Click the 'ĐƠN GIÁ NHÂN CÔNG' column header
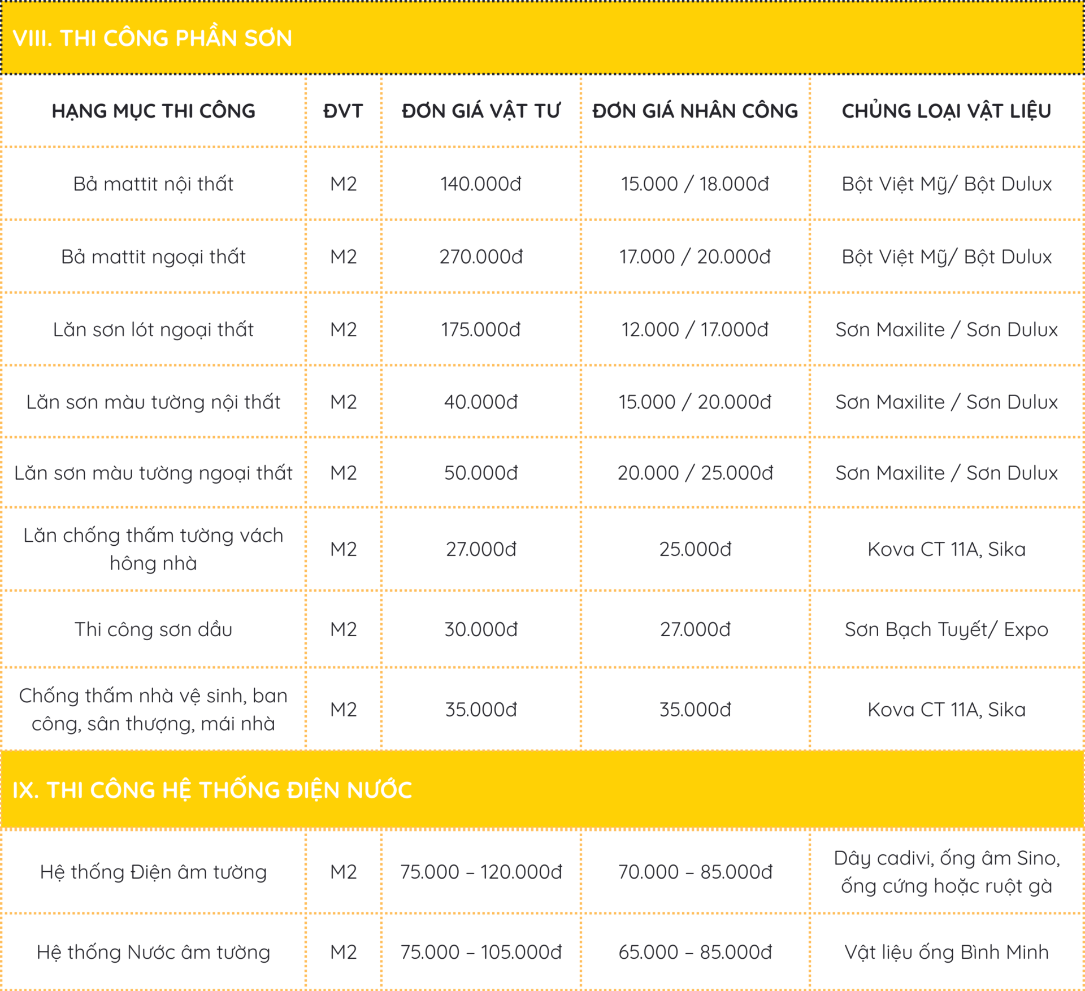 tap(695, 111)
